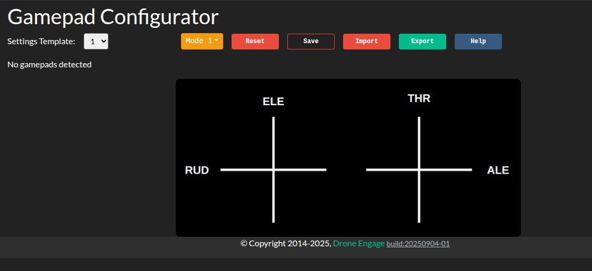Click the Save button
The image size is (592, 271).
[x=310, y=41]
